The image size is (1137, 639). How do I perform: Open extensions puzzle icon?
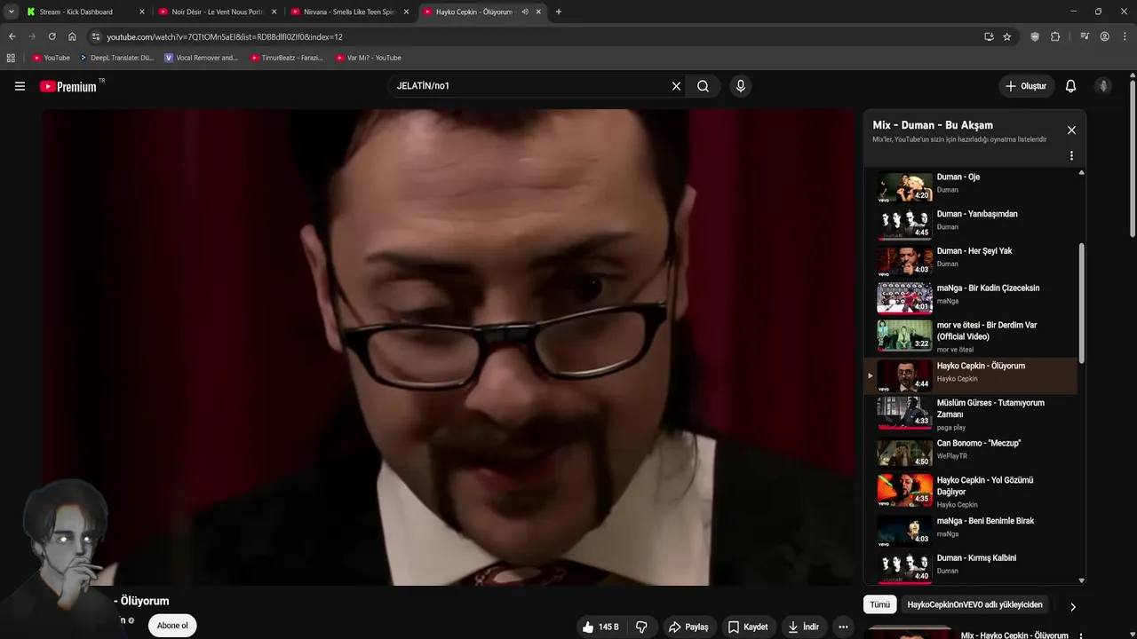tap(1055, 36)
